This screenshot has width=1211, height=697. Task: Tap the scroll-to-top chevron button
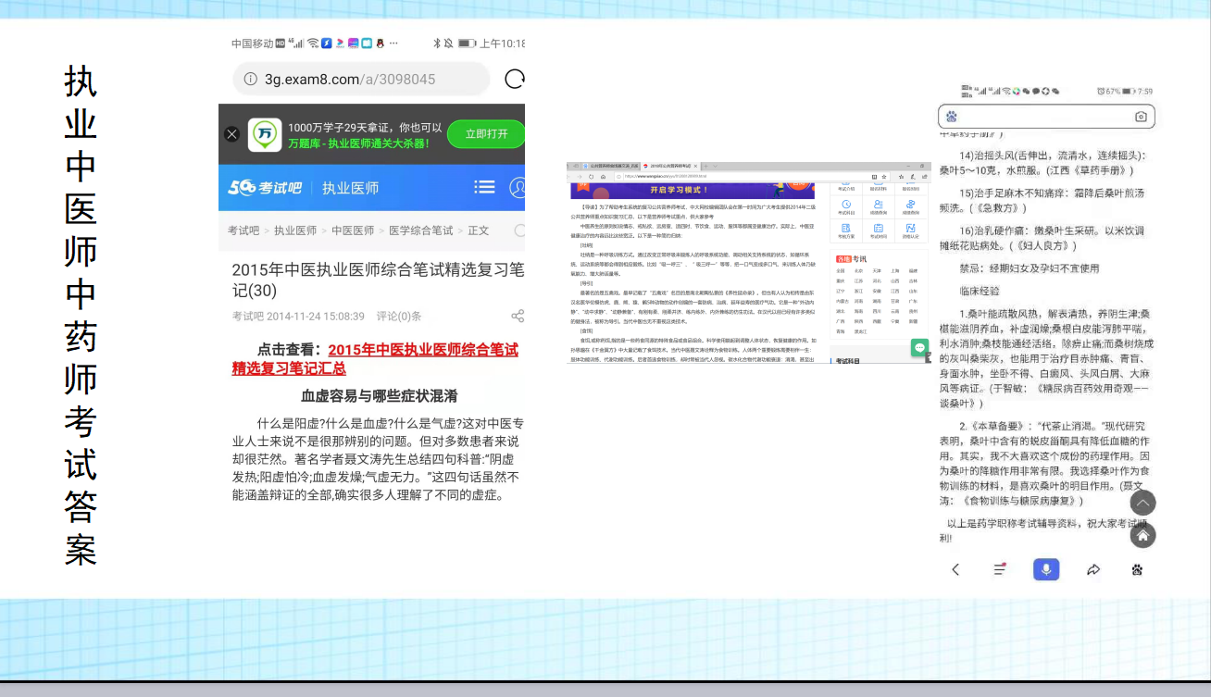tap(1142, 503)
